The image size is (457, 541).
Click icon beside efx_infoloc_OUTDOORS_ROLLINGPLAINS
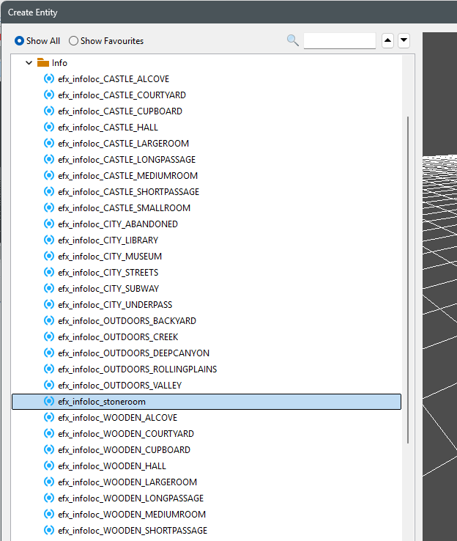49,369
